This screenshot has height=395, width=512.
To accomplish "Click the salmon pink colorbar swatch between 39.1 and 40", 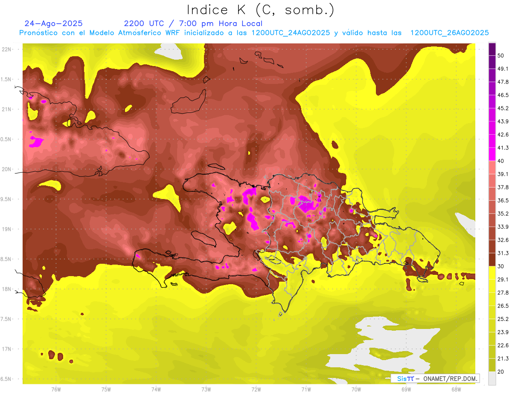I will [x=492, y=167].
